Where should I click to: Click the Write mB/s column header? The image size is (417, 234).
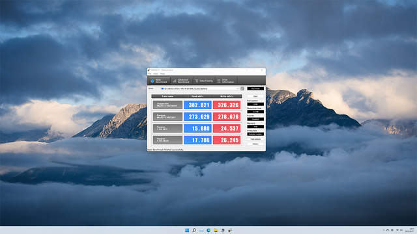click(227, 96)
